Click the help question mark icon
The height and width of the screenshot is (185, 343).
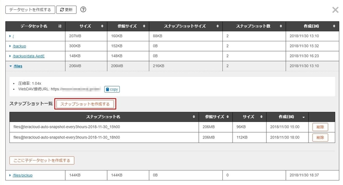83,9
